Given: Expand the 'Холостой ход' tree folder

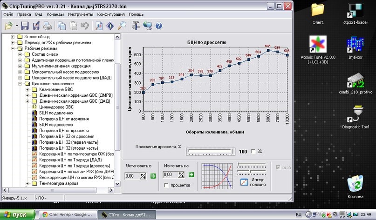Looking at the screenshot, I should tap(13, 37).
